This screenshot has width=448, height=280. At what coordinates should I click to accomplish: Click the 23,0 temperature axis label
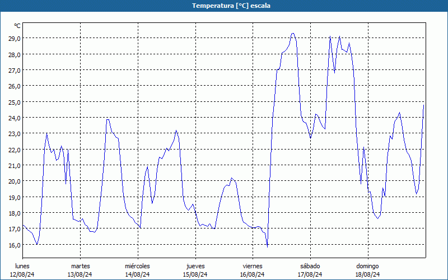pyautogui.click(x=15, y=134)
